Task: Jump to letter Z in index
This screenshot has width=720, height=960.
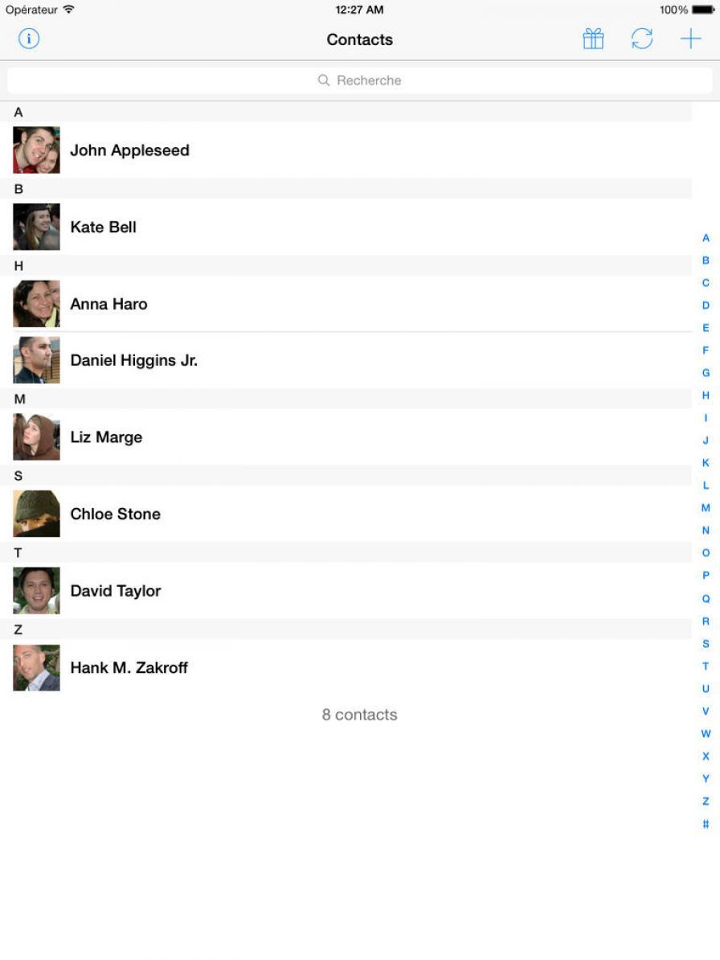Action: (x=706, y=802)
